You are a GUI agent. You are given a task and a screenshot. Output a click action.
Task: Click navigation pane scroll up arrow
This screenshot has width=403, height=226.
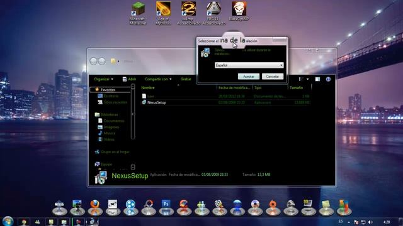133,87
